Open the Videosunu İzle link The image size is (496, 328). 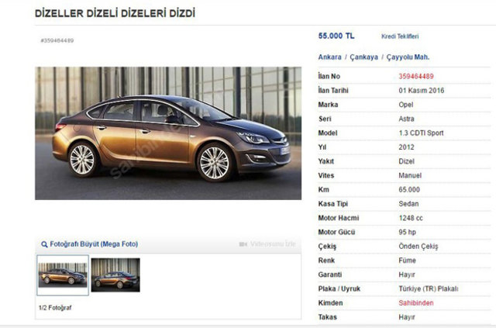click(273, 244)
